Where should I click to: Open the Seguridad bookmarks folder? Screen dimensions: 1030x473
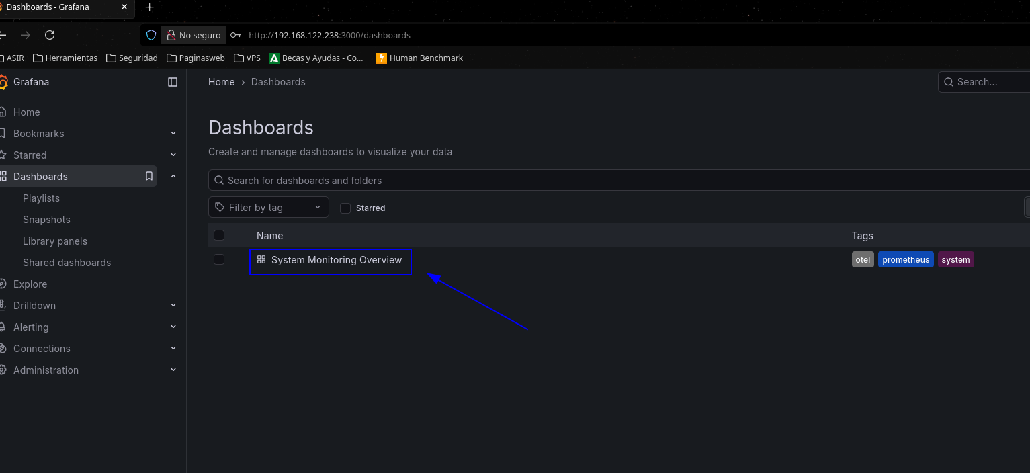(x=132, y=58)
